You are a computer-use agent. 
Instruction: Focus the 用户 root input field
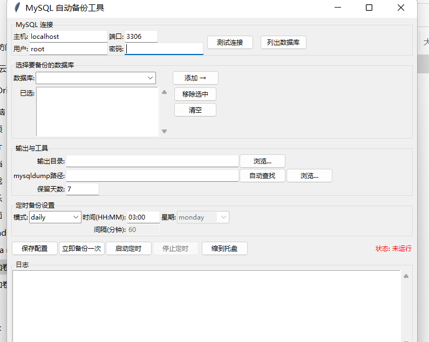(69, 49)
